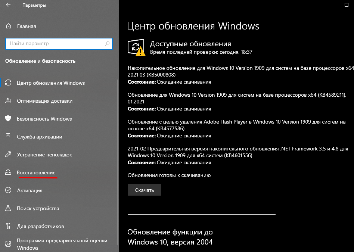Select Безопасность Windows in the sidebar
The image size is (354, 252).
click(x=44, y=119)
